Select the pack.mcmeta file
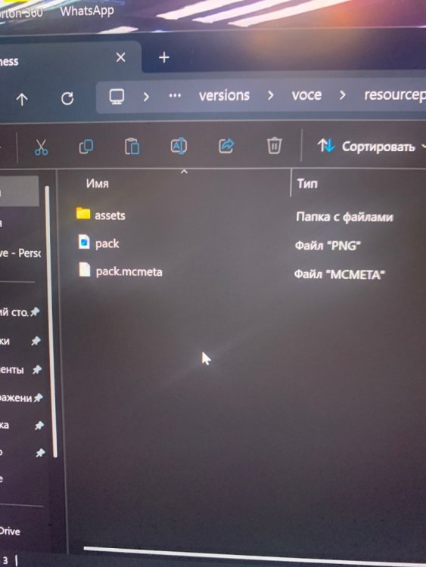Viewport: 426px width, 567px height. tap(120, 271)
